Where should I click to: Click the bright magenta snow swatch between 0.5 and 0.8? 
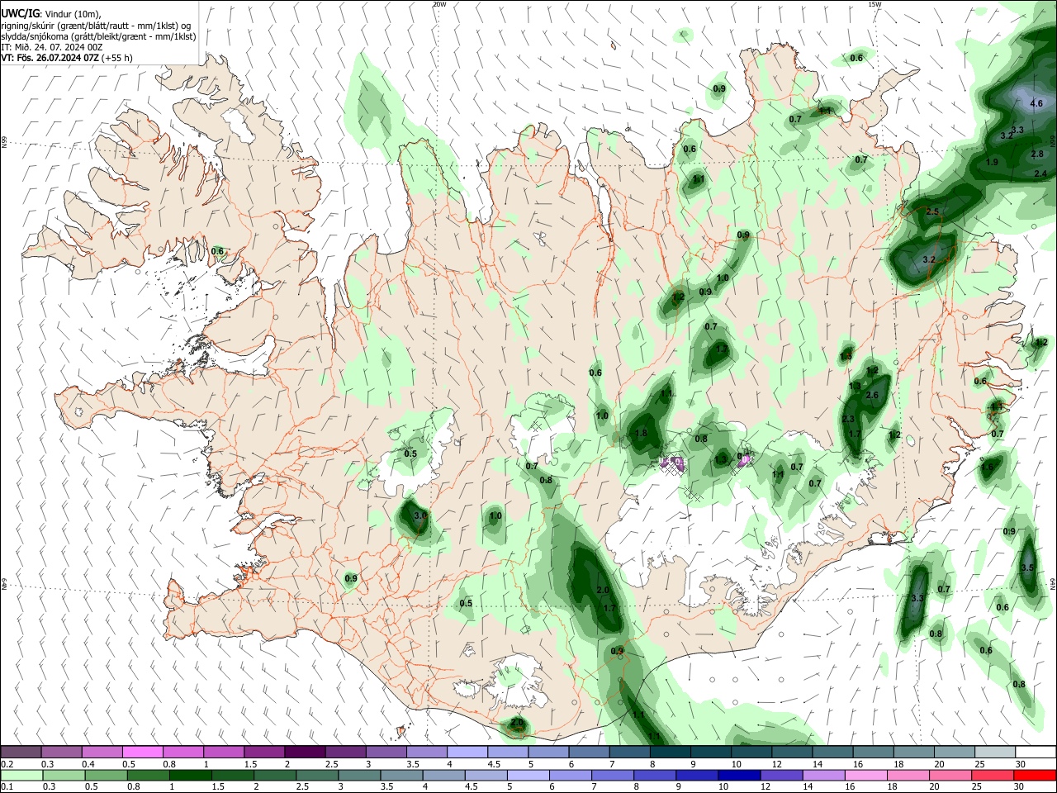[x=142, y=753]
